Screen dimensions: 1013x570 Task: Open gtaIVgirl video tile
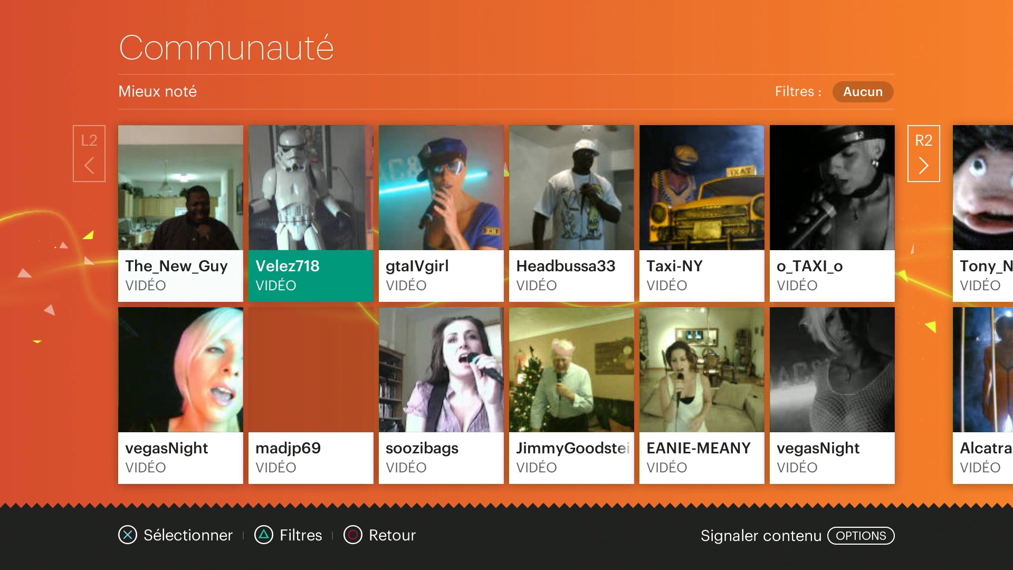441,213
